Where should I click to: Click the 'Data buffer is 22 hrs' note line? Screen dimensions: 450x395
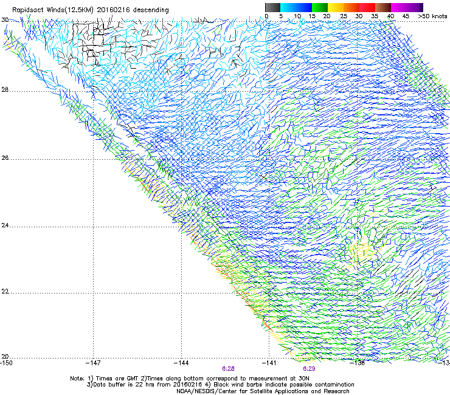[220, 385]
